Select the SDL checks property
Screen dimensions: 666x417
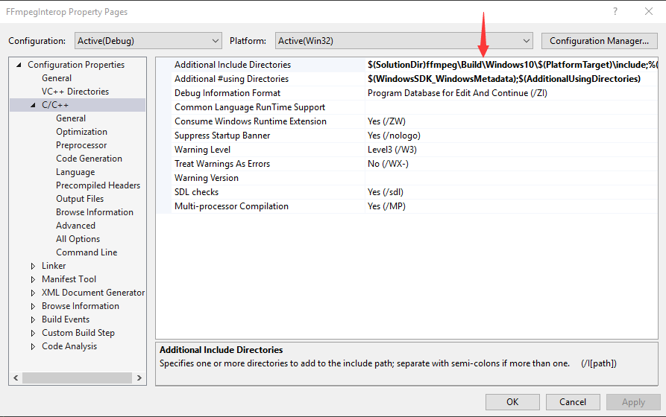click(196, 192)
